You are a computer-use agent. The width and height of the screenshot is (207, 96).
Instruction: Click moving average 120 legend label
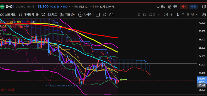(19, 22)
